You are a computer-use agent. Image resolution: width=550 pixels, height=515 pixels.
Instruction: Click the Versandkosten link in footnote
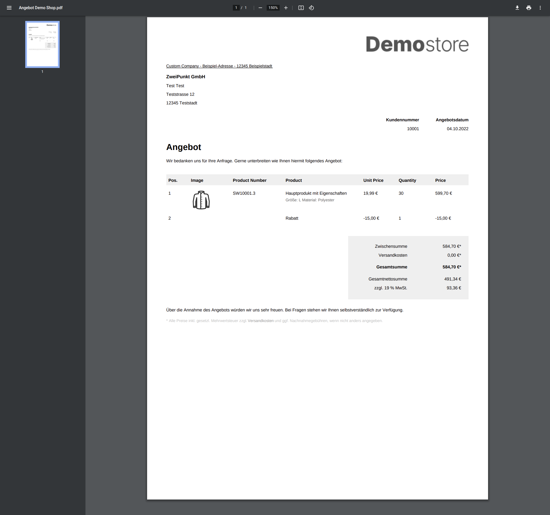click(261, 321)
